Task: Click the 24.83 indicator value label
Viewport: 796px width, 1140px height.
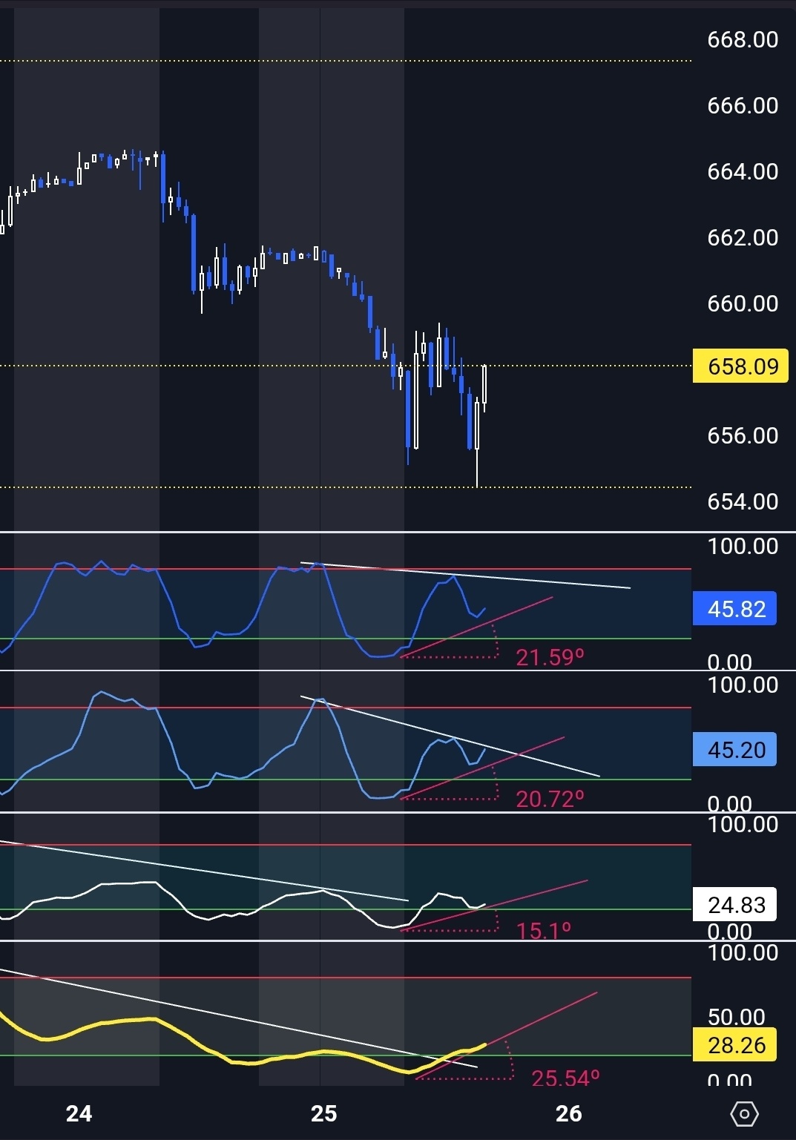Action: [734, 905]
